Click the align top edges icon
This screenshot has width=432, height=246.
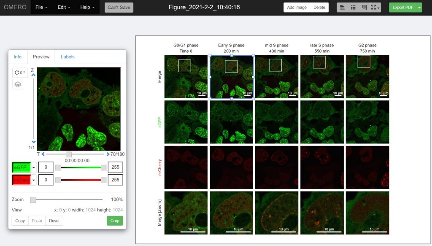tap(364, 8)
